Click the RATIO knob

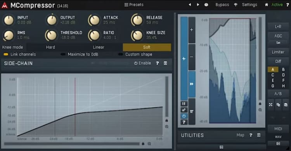[94, 35]
